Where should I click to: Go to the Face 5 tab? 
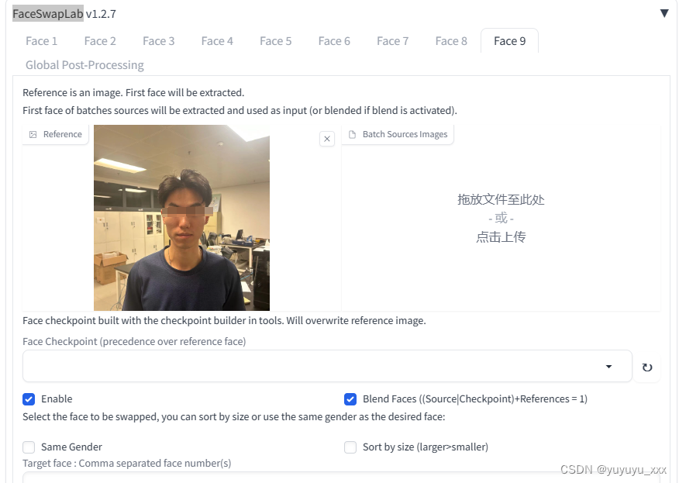click(275, 41)
